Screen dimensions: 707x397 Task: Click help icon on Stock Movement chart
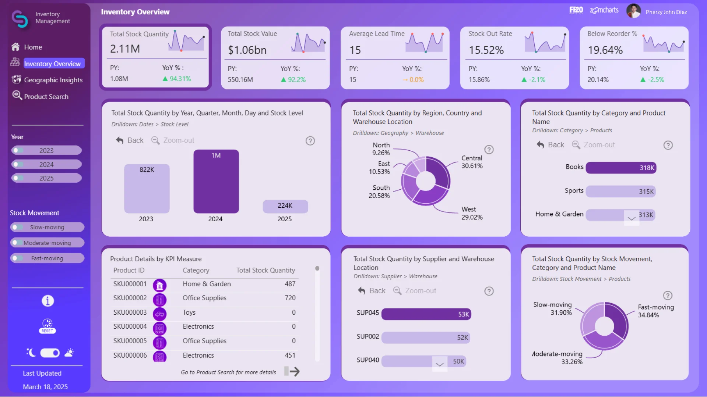[x=668, y=296]
